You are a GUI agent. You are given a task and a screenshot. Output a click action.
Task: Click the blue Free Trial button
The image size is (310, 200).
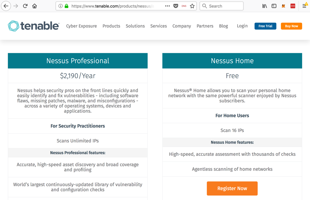point(266,26)
